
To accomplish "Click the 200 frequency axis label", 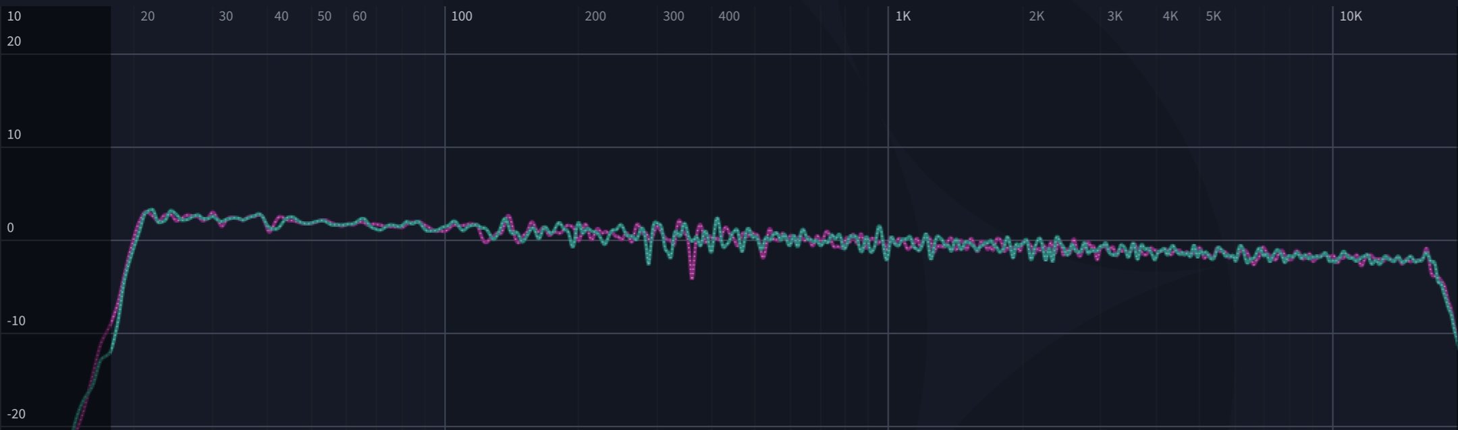I will (595, 16).
